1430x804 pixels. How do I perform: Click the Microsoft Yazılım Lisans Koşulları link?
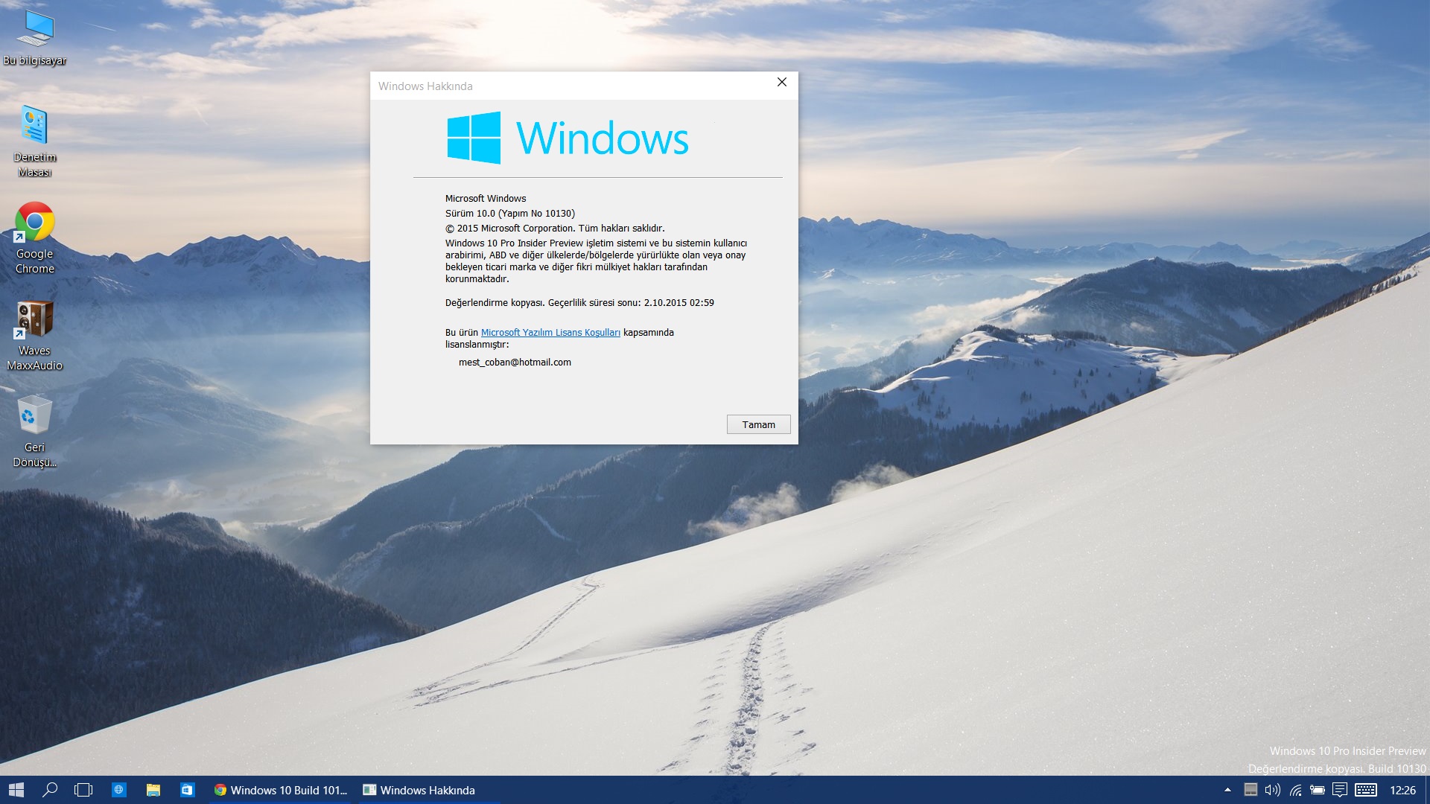point(550,332)
